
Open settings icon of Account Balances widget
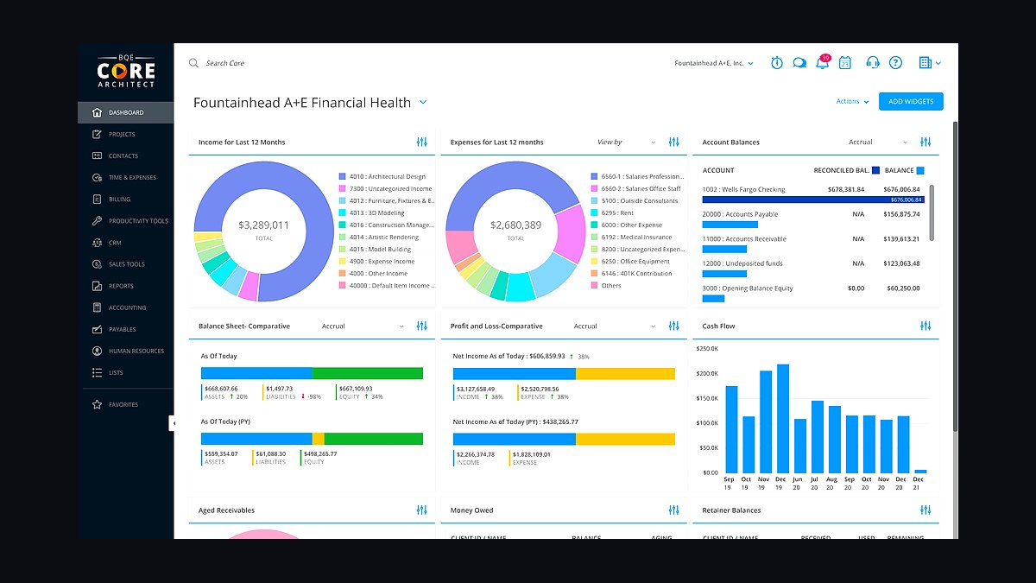925,142
